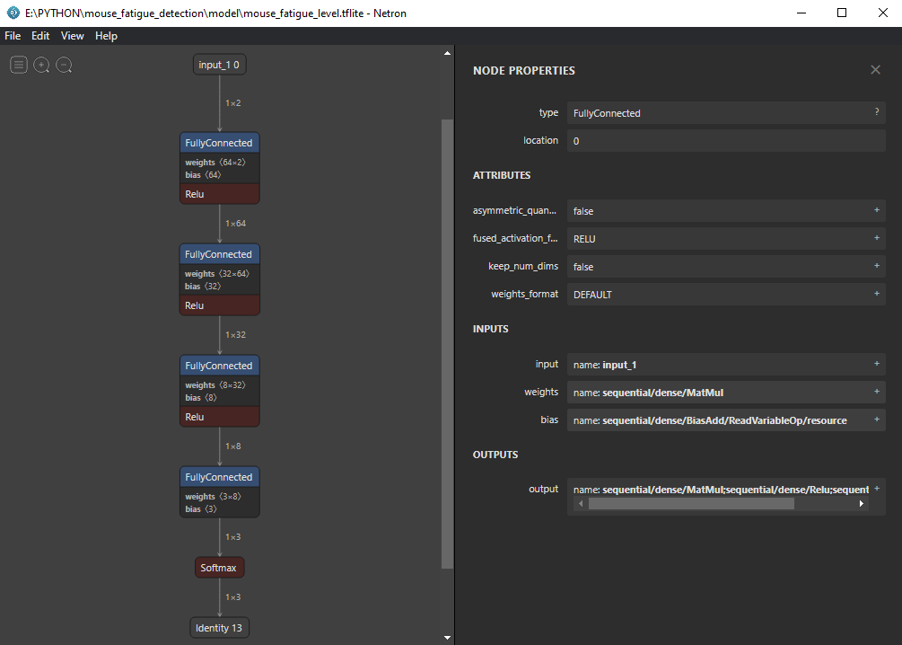Viewport: 902px width, 645px height.
Task: Close the Node Properties panel
Action: [875, 70]
